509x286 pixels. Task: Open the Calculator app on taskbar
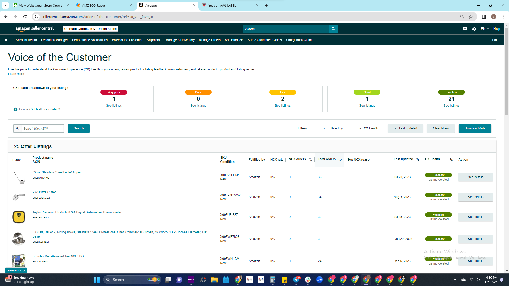[273, 280]
